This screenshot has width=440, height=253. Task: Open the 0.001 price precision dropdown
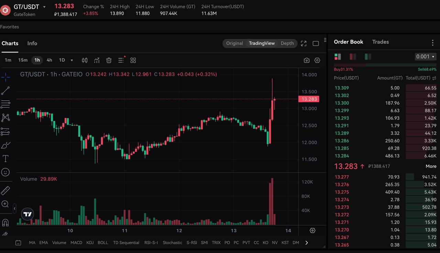[x=425, y=57]
